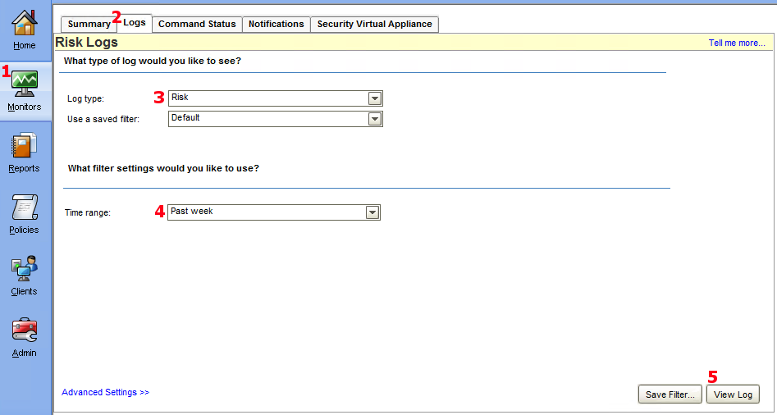Open the Admin toolbox icon
777x415 pixels.
25,331
